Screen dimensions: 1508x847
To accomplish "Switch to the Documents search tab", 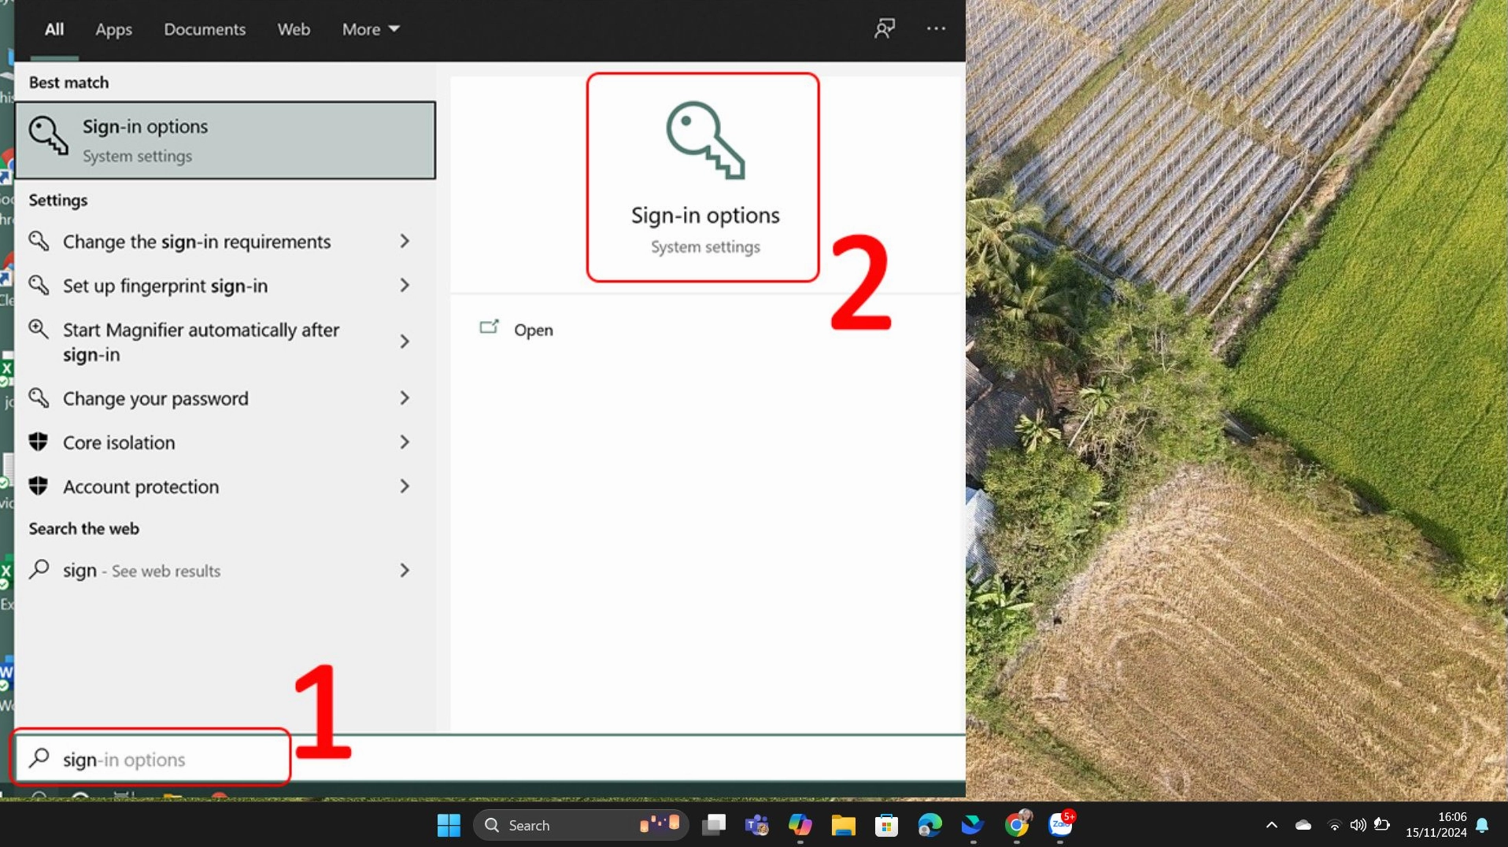I will (205, 29).
